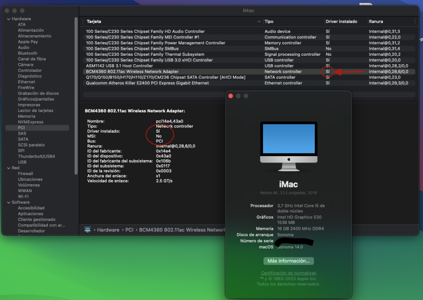Screen dimensions: 423x300
Task: Select Ubicaciones under Red
Action: tap(30, 179)
